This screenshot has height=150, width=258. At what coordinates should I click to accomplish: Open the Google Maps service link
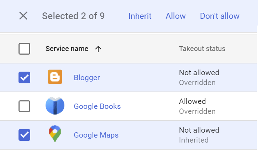click(x=96, y=135)
